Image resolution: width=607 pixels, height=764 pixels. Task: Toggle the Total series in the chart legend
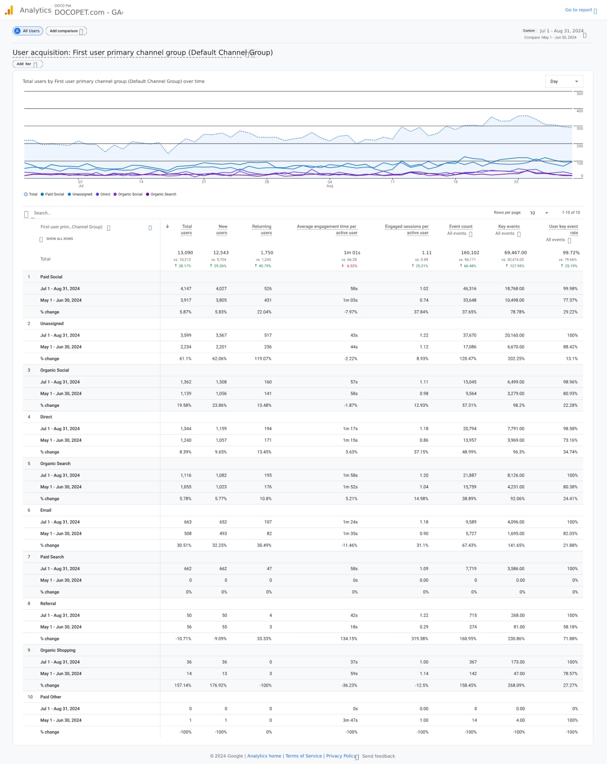[x=30, y=194]
